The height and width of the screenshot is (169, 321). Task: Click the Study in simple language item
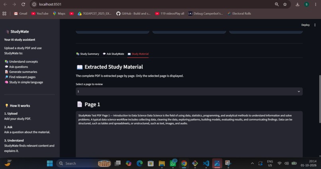pos(24,82)
